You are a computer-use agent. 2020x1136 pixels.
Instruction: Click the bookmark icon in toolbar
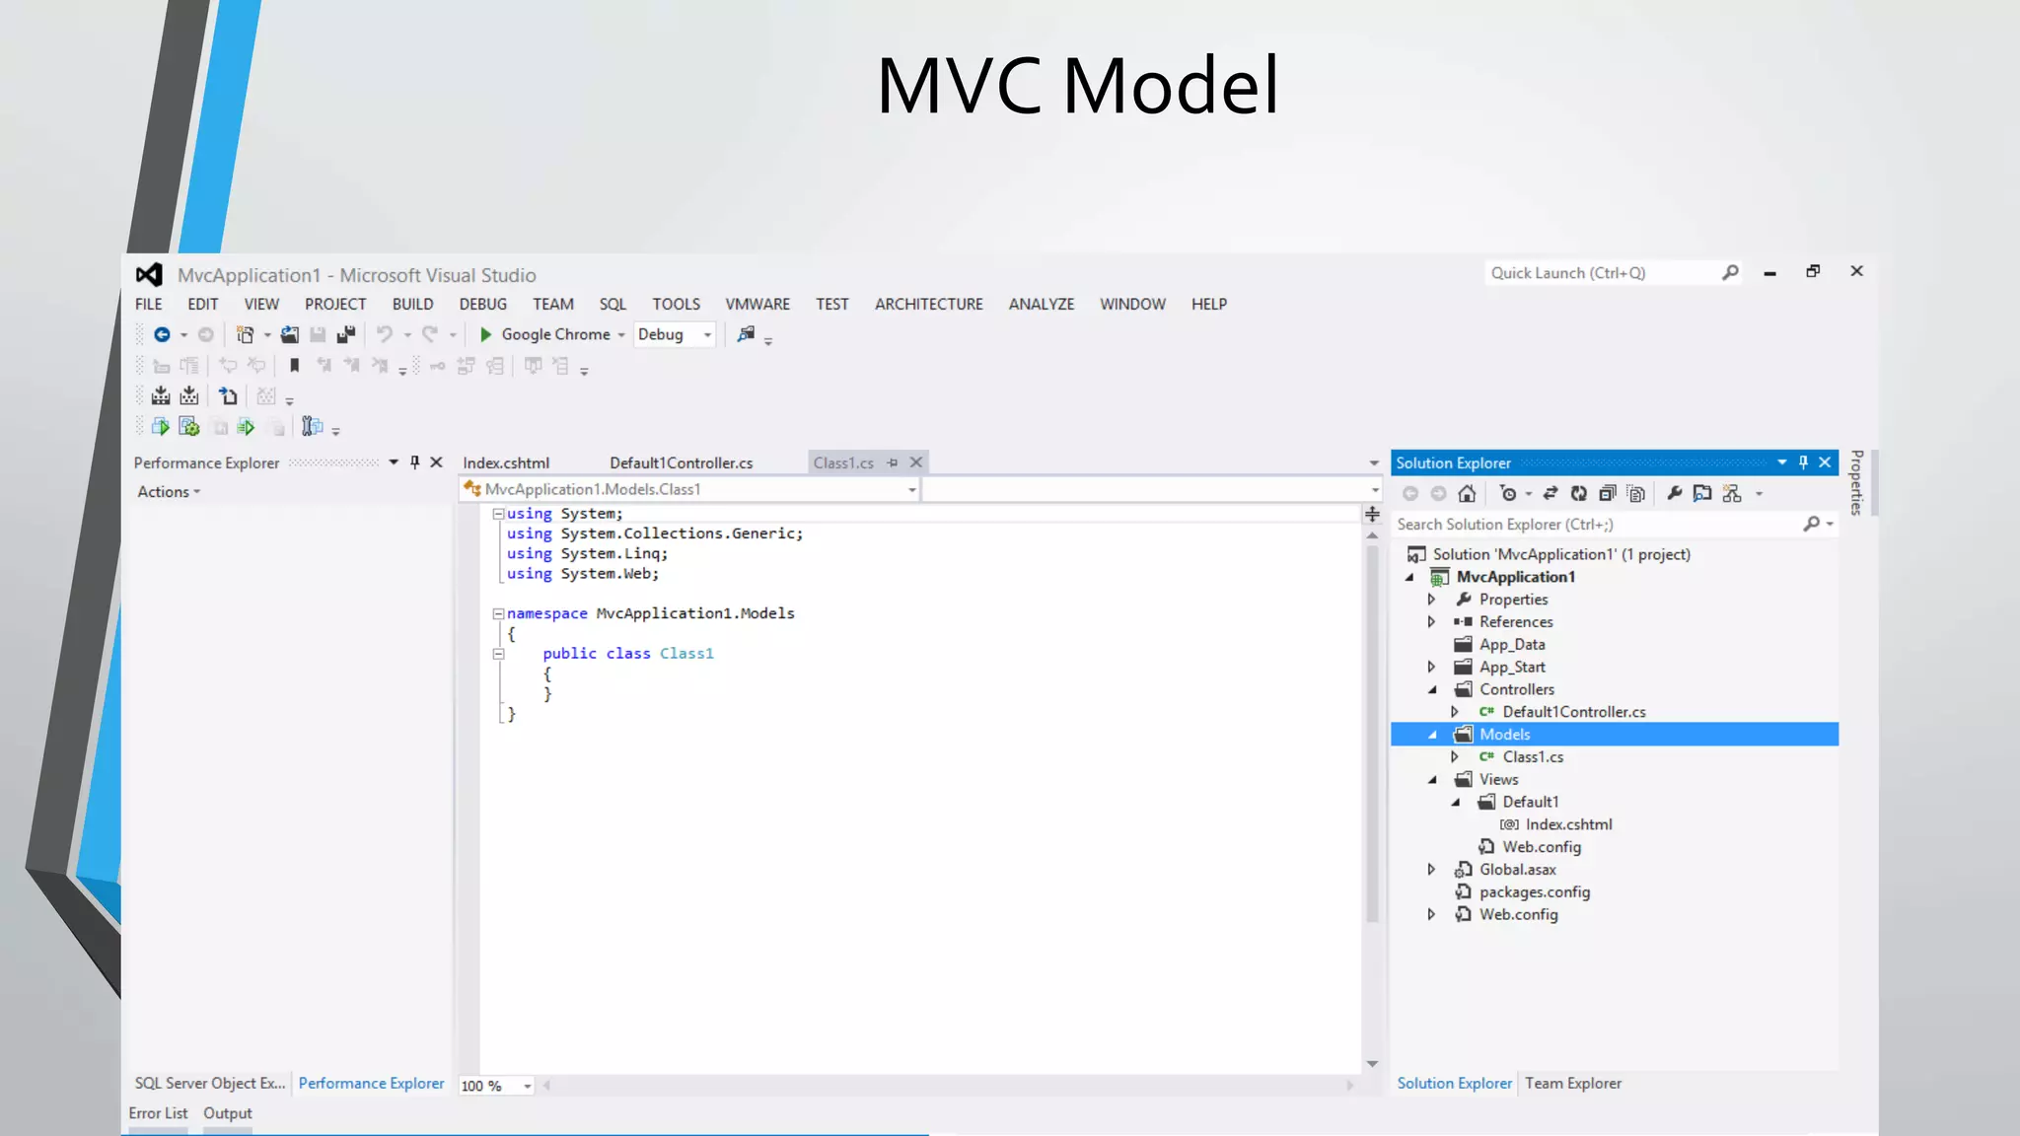pos(294,366)
